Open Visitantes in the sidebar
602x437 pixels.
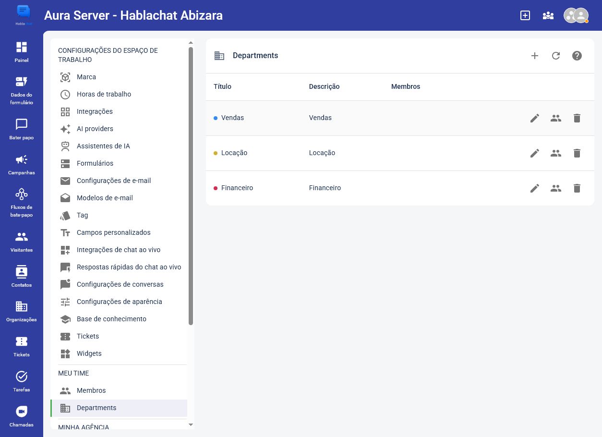click(22, 242)
